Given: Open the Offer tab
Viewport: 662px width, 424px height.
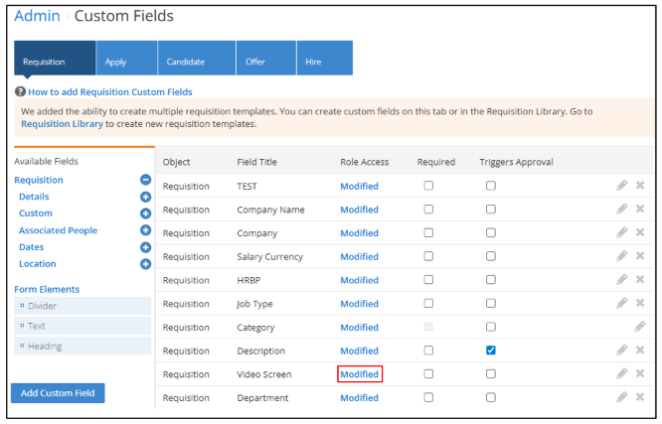Looking at the screenshot, I should pos(255,62).
